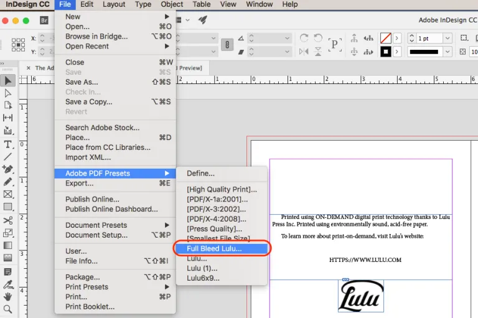This screenshot has height=318, width=478.
Task: Click the fill color swatch (none)
Action: click(x=386, y=38)
